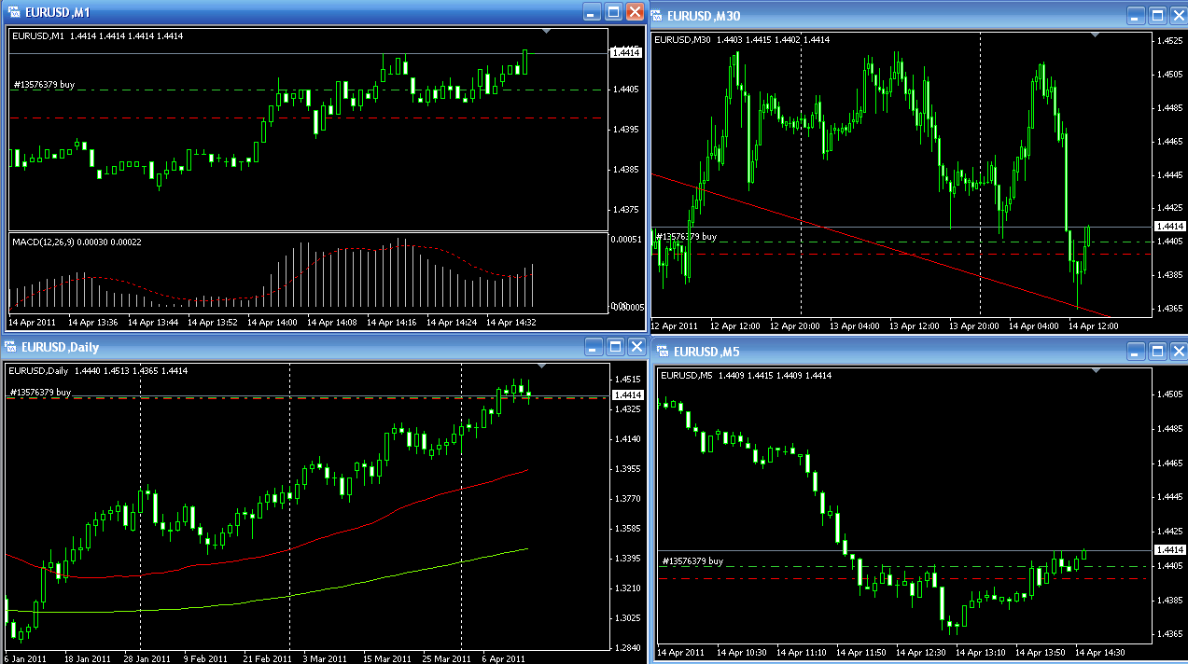The image size is (1188, 664).
Task: Click the chart icon in the EURUSD,M5 title bar
Action: (663, 352)
